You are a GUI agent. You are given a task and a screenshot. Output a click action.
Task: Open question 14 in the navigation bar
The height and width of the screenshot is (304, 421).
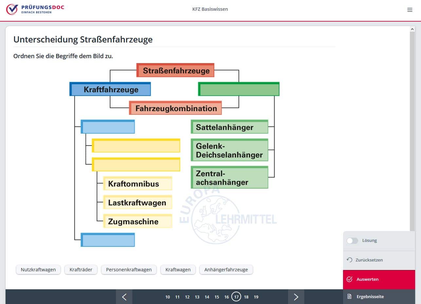(207, 297)
